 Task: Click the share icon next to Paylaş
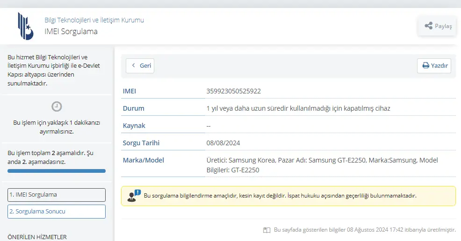tap(429, 26)
